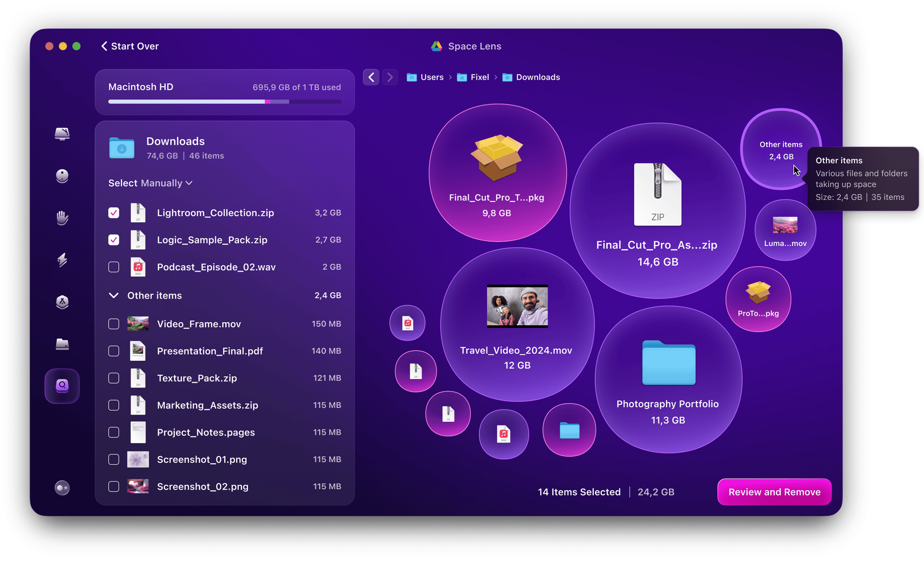The height and width of the screenshot is (561, 924).
Task: Open the Protection hand sidebar icon
Action: tap(62, 218)
